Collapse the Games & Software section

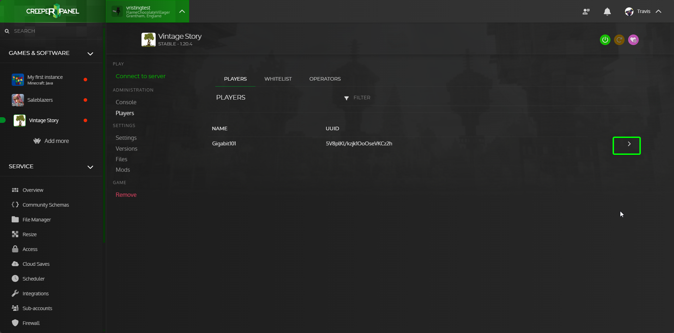pos(90,54)
